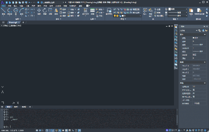Click the Cut scissors icon in clipboard panel

[207, 9]
